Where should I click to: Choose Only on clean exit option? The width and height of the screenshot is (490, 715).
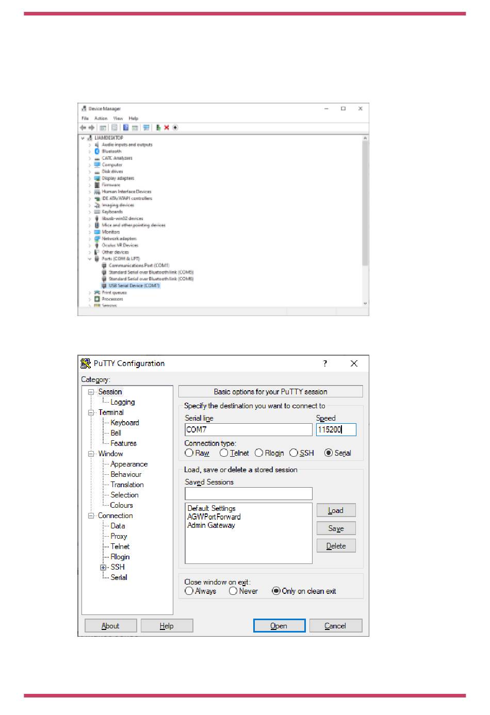pos(276,591)
